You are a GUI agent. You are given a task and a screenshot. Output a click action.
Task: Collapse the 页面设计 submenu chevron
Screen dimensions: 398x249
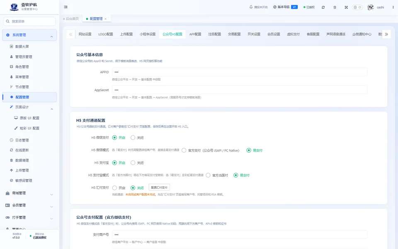click(52, 109)
